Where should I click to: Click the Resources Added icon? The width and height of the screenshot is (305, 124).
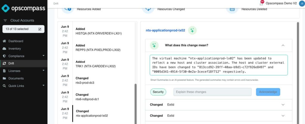pos(68,8)
